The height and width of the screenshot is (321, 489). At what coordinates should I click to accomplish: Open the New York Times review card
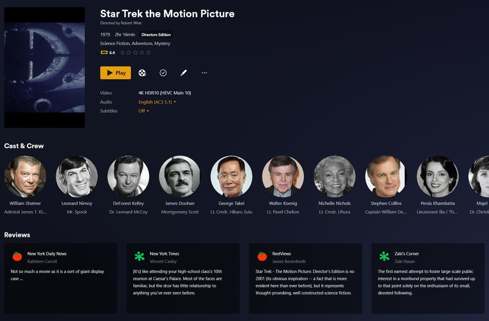click(x=183, y=278)
